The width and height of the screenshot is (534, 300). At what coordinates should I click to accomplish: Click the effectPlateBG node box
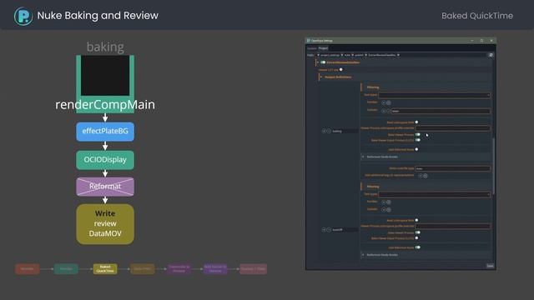pos(105,132)
